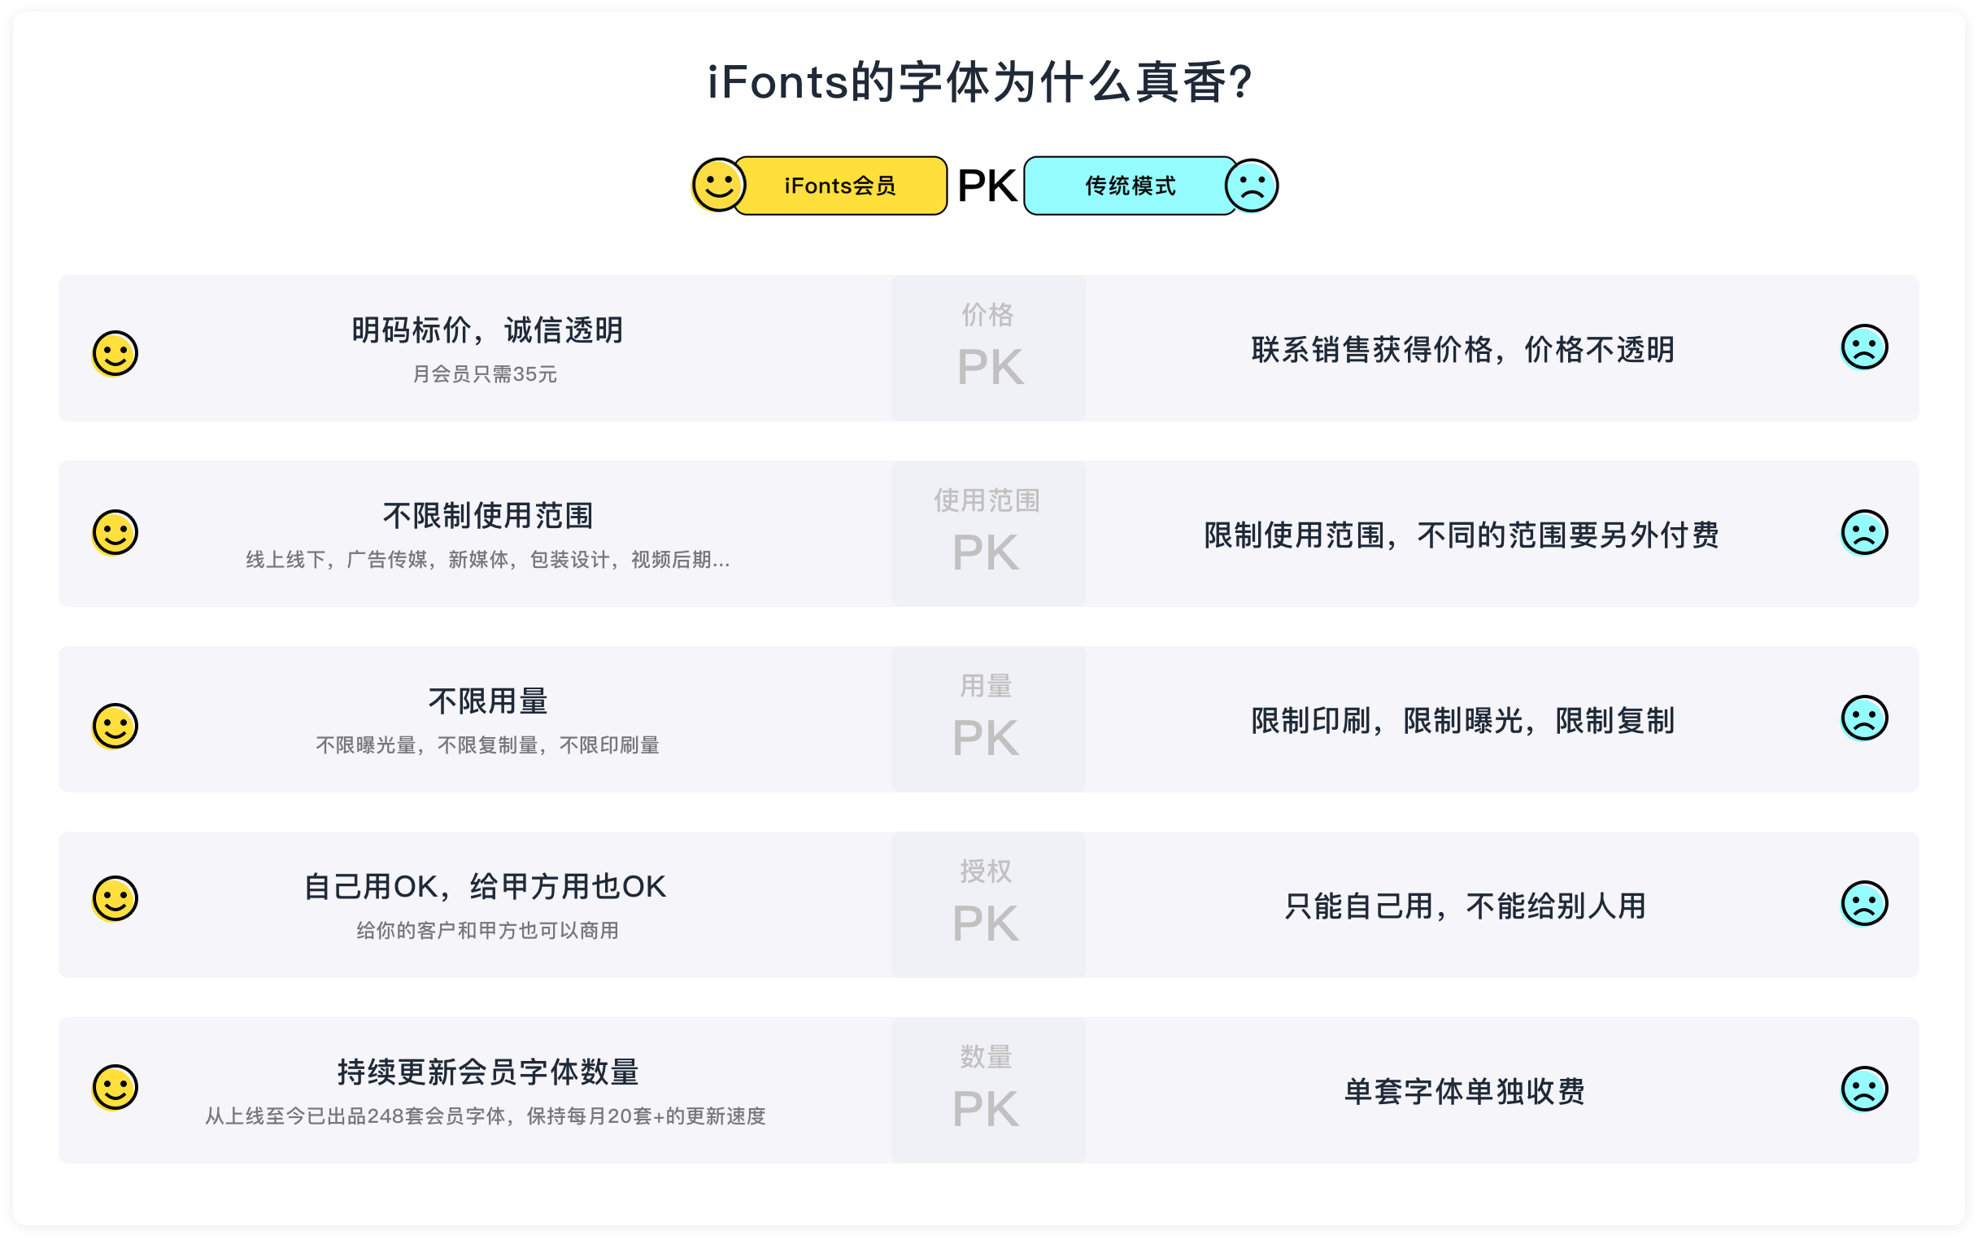This screenshot has width=1978, height=1240.
Task: Click the 使用范围 PK center cell
Action: pos(988,533)
